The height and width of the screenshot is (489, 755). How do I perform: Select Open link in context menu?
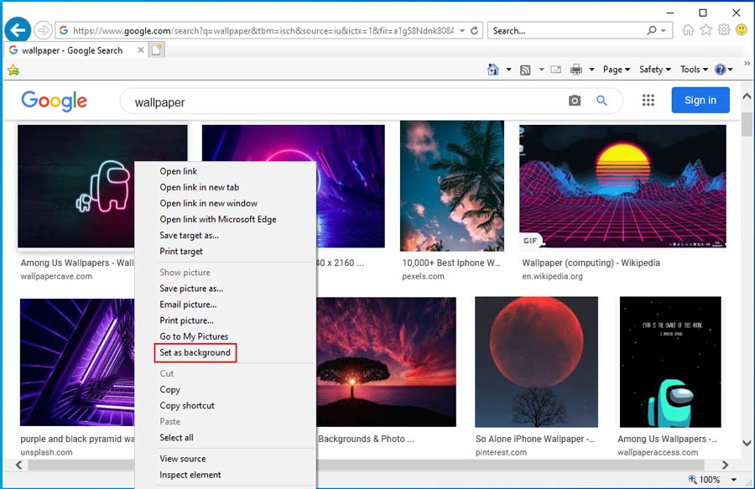click(x=178, y=171)
